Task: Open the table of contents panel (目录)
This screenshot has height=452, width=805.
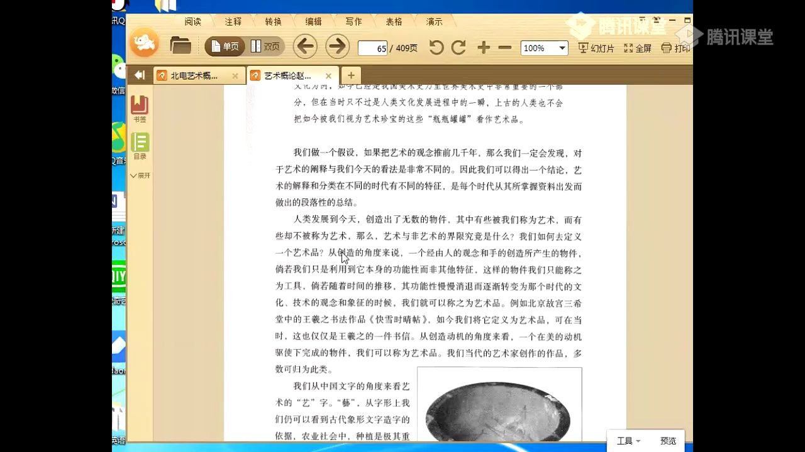Action: [140, 147]
